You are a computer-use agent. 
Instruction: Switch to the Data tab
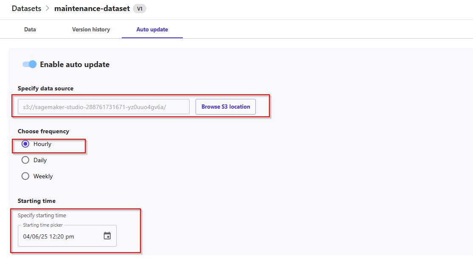click(x=30, y=29)
